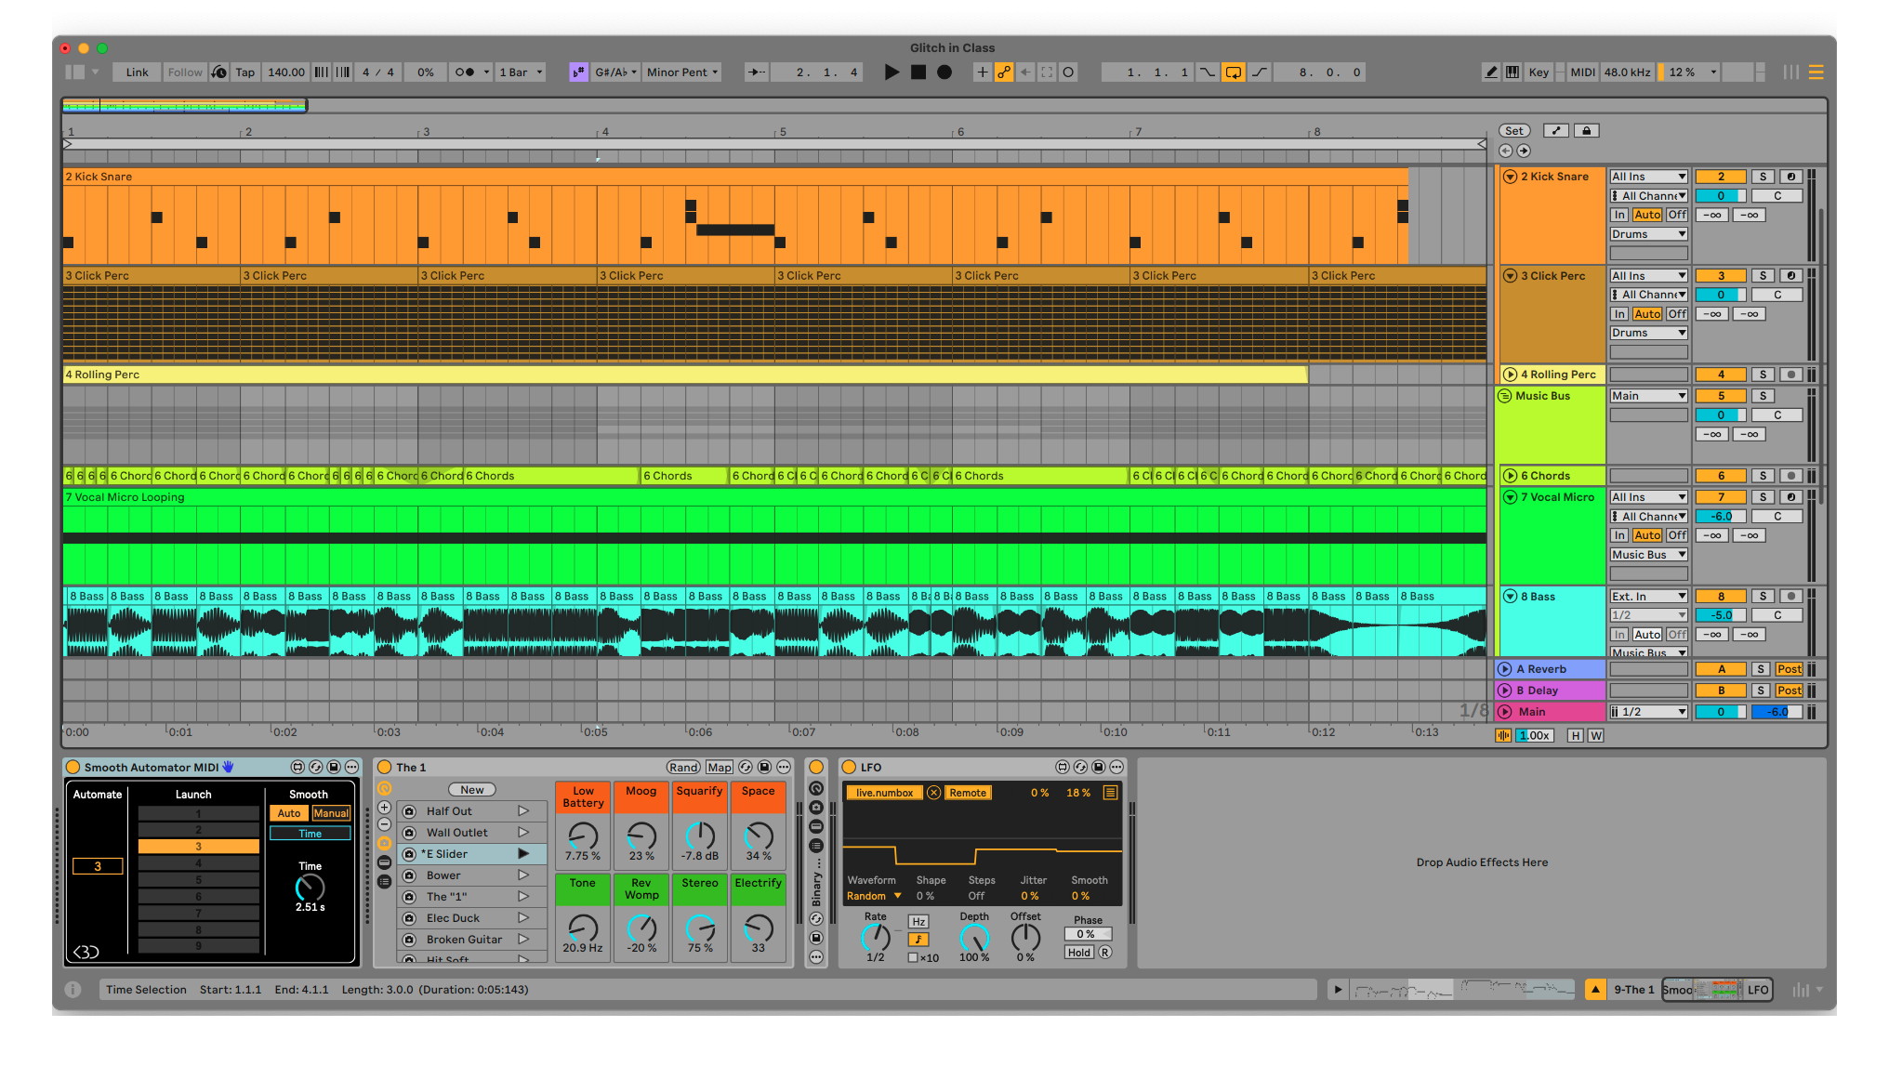Solo the 2 Kick Snare track
This screenshot has height=1079, width=1889.
1763,177
